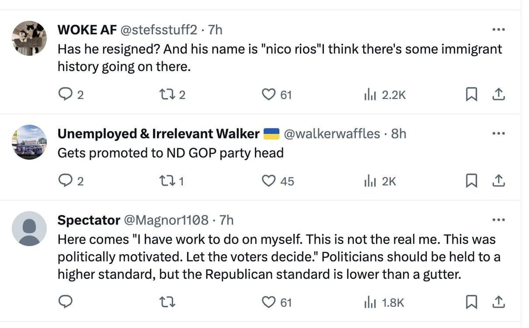Like Spectator's tweet
Screen dimensions: 529x328
click(268, 302)
